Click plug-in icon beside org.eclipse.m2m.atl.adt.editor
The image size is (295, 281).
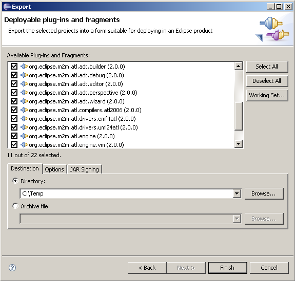point(24,84)
